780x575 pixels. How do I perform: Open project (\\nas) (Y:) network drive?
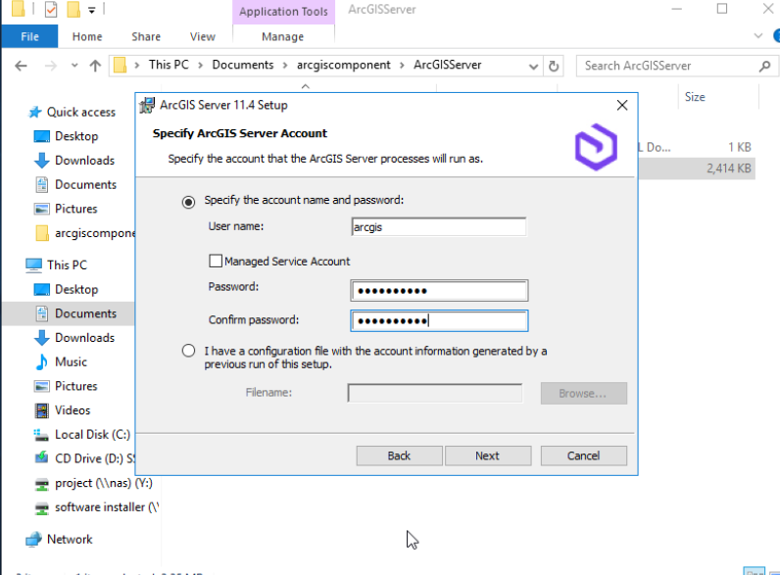click(103, 483)
